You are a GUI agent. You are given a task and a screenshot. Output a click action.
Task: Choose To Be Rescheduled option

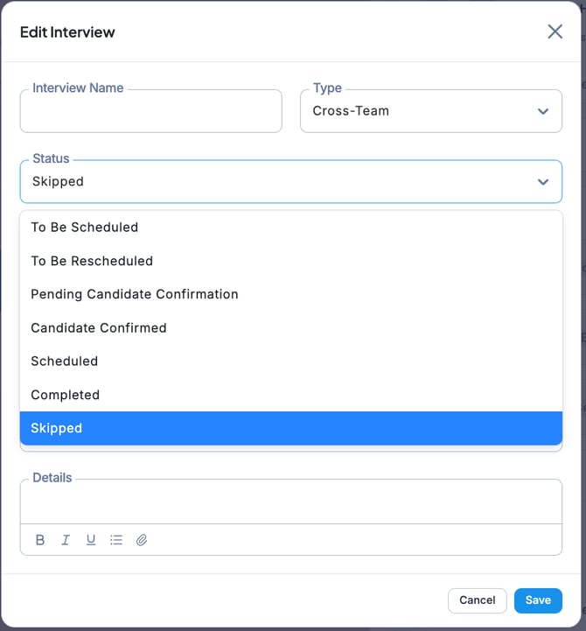point(92,261)
